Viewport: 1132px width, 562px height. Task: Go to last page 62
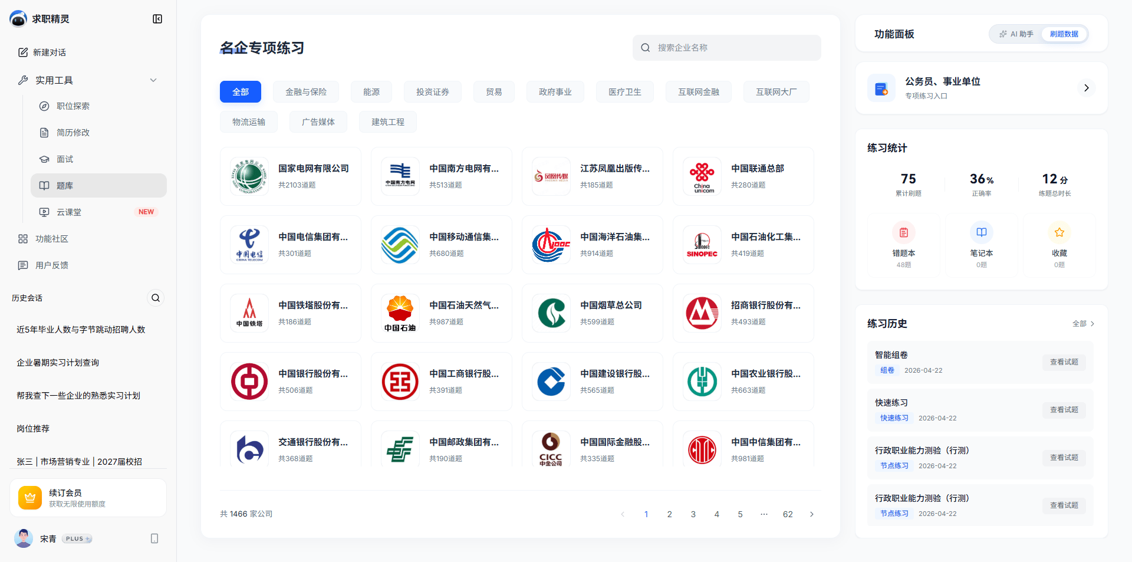[788, 514]
